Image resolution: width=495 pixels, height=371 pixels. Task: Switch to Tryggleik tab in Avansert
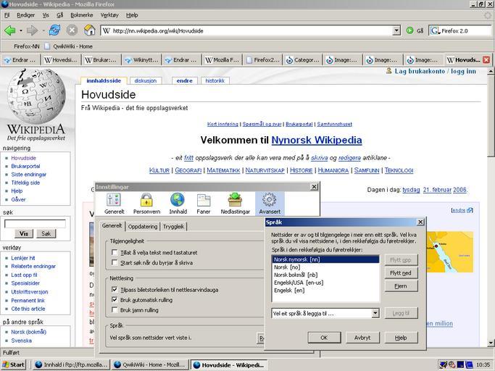tap(174, 226)
